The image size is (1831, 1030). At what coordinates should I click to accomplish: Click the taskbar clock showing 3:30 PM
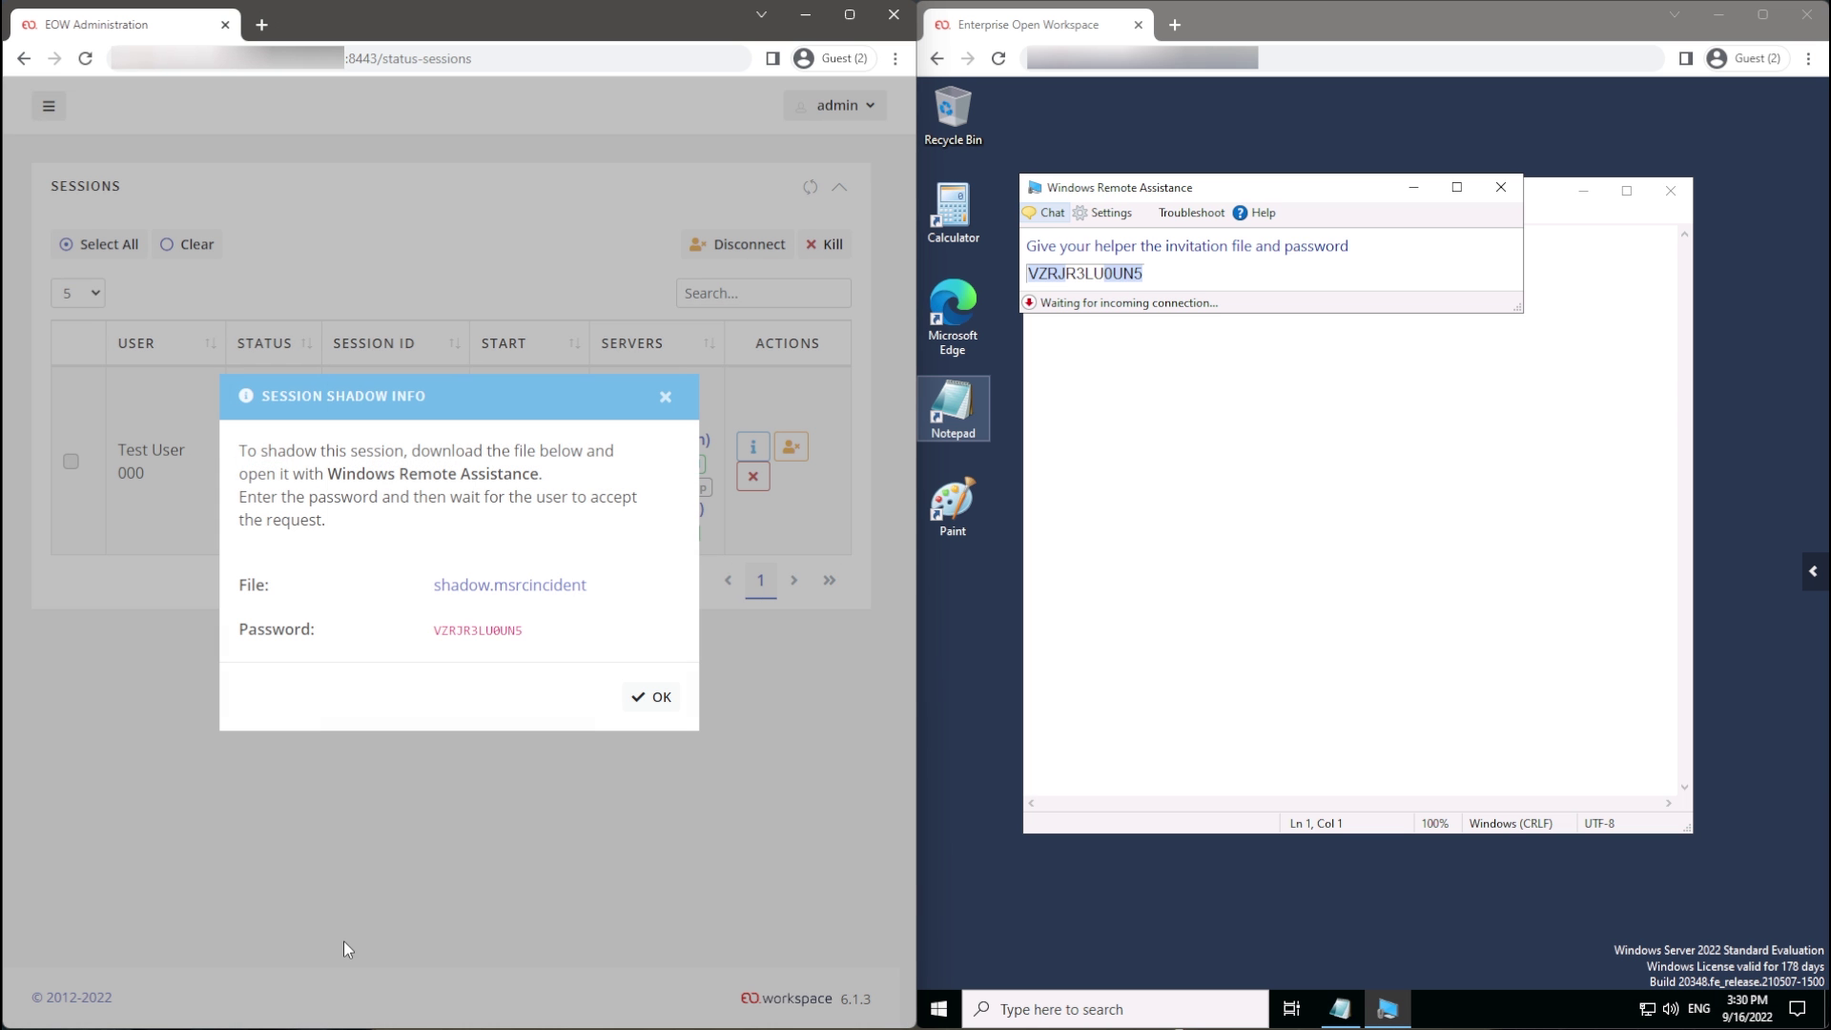[x=1747, y=1009]
